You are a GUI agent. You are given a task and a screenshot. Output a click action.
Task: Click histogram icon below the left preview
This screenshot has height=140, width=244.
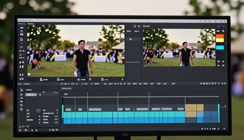(79, 80)
